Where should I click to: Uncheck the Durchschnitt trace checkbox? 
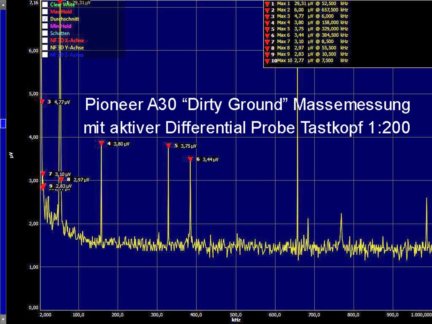click(x=45, y=19)
